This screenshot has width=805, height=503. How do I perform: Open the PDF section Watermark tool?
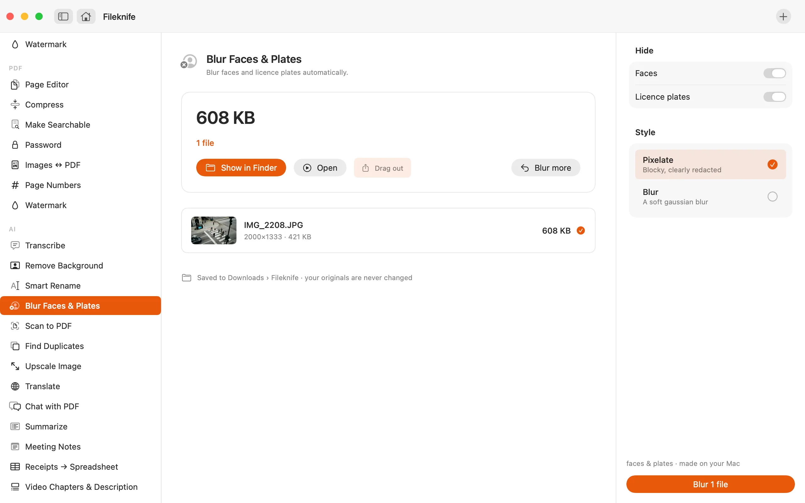tap(80, 205)
